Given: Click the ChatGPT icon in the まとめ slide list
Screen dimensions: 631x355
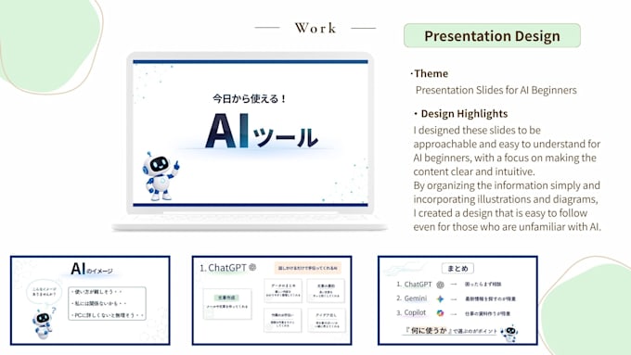Looking at the screenshot, I should pos(440,285).
